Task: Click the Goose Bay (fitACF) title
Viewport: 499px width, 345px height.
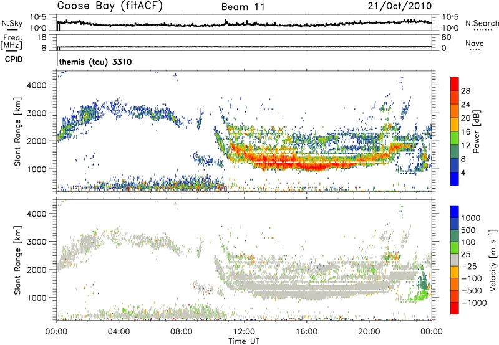Action: (110, 6)
